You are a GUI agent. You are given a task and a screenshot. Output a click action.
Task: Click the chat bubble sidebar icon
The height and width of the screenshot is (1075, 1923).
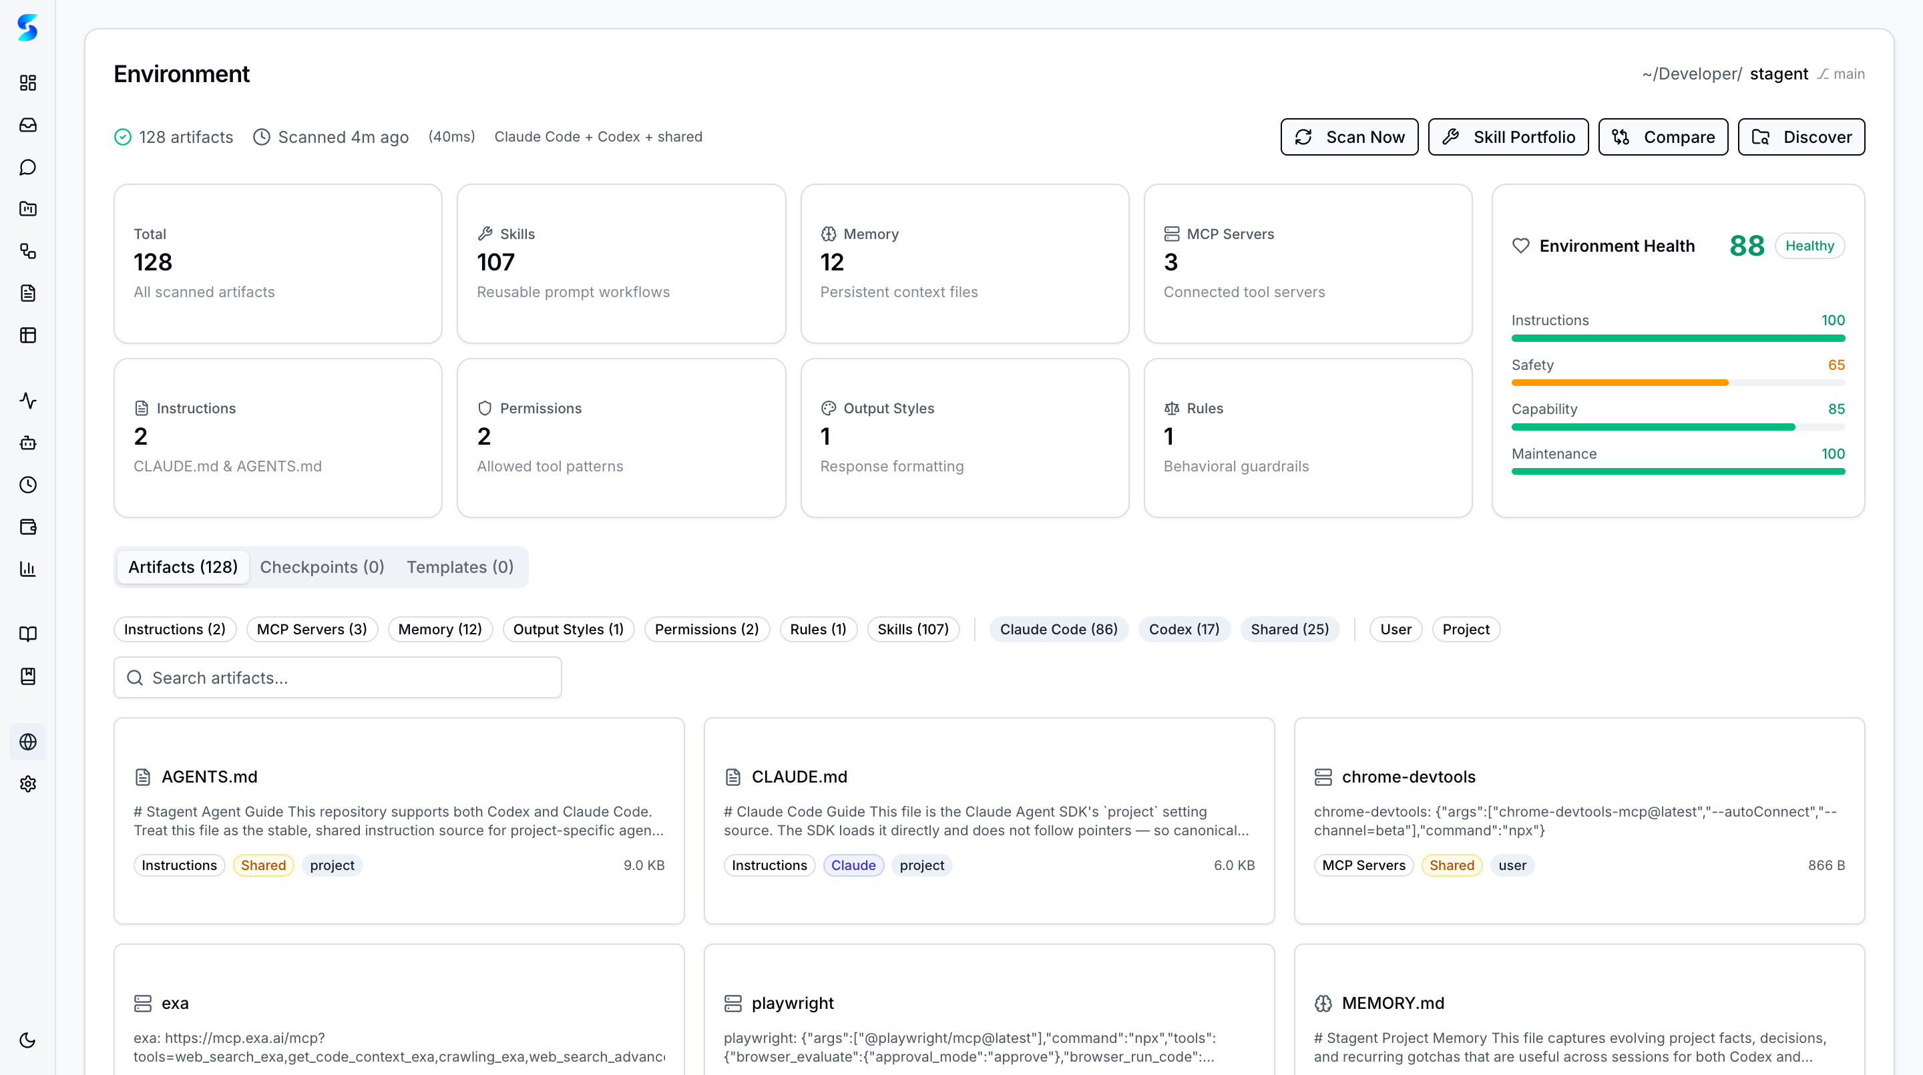pos(27,167)
